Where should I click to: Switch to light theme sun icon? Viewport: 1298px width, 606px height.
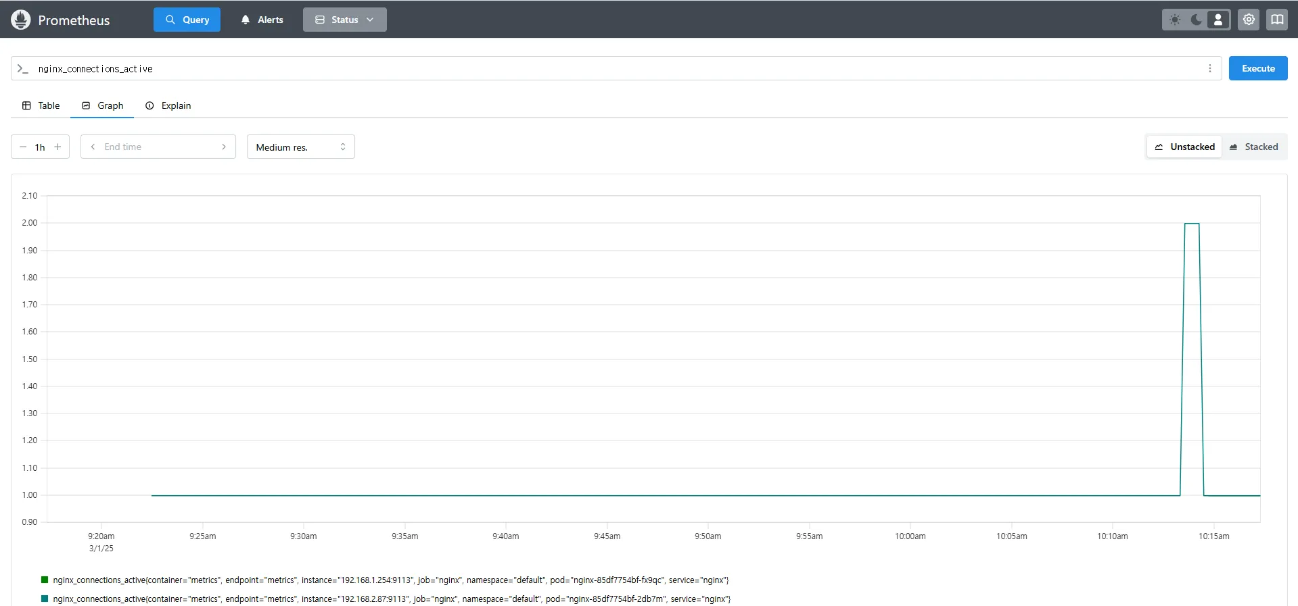pos(1175,20)
